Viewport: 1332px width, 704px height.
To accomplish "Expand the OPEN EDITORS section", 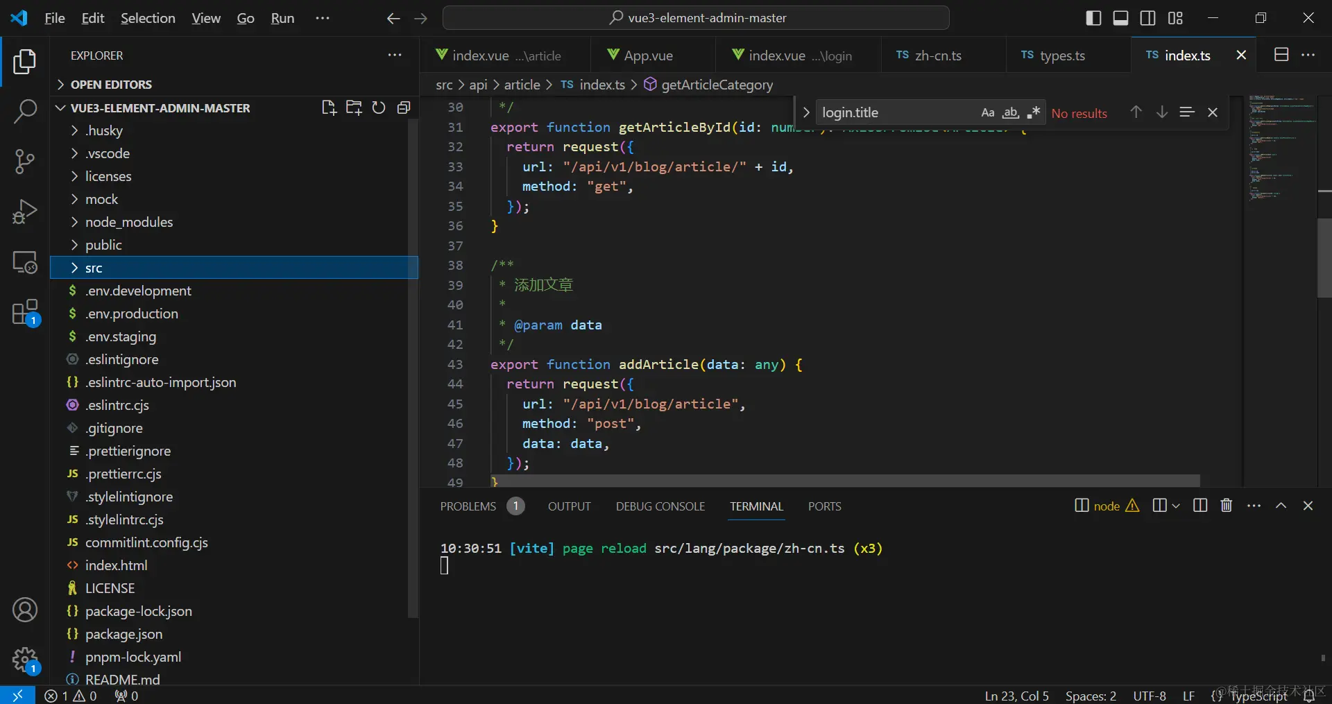I will (234, 85).
